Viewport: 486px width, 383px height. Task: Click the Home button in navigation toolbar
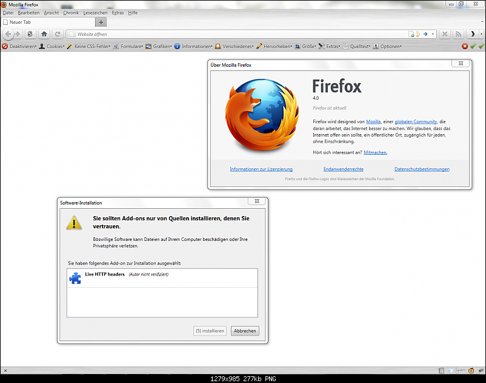[44, 34]
